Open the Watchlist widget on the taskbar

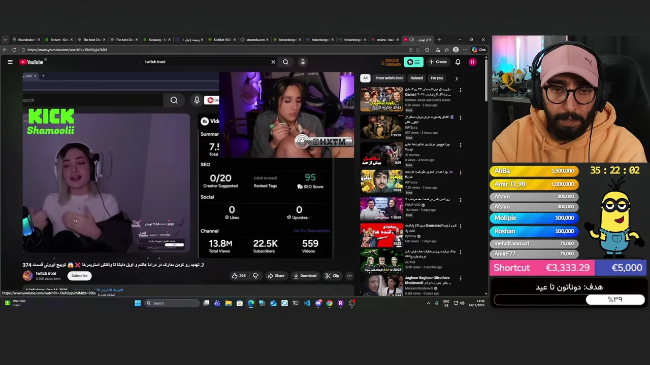[x=15, y=303]
